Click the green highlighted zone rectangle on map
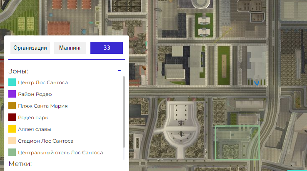The height and width of the screenshot is (171, 307). [x=237, y=143]
